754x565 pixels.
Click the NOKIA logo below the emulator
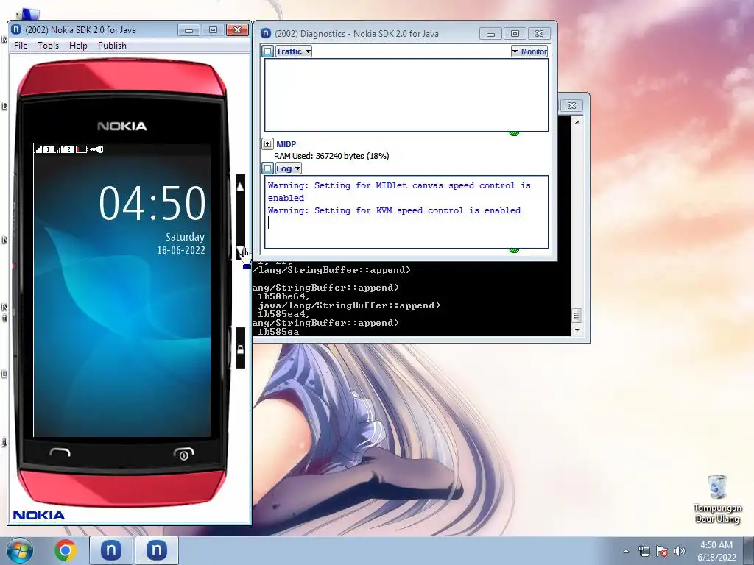[38, 516]
